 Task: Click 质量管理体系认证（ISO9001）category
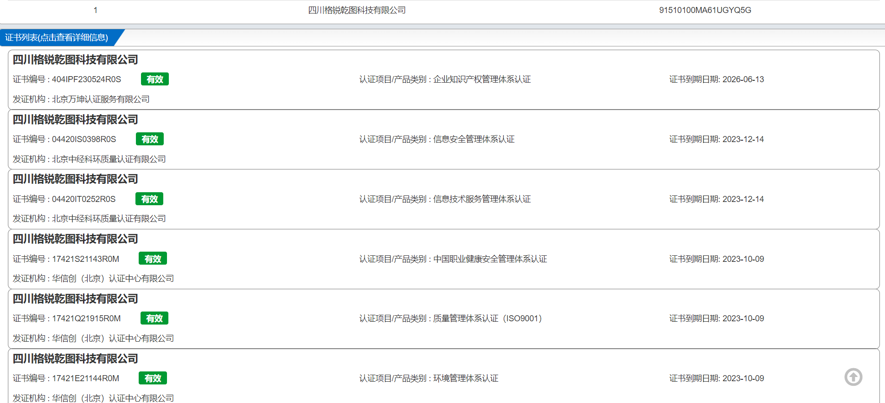(x=487, y=318)
